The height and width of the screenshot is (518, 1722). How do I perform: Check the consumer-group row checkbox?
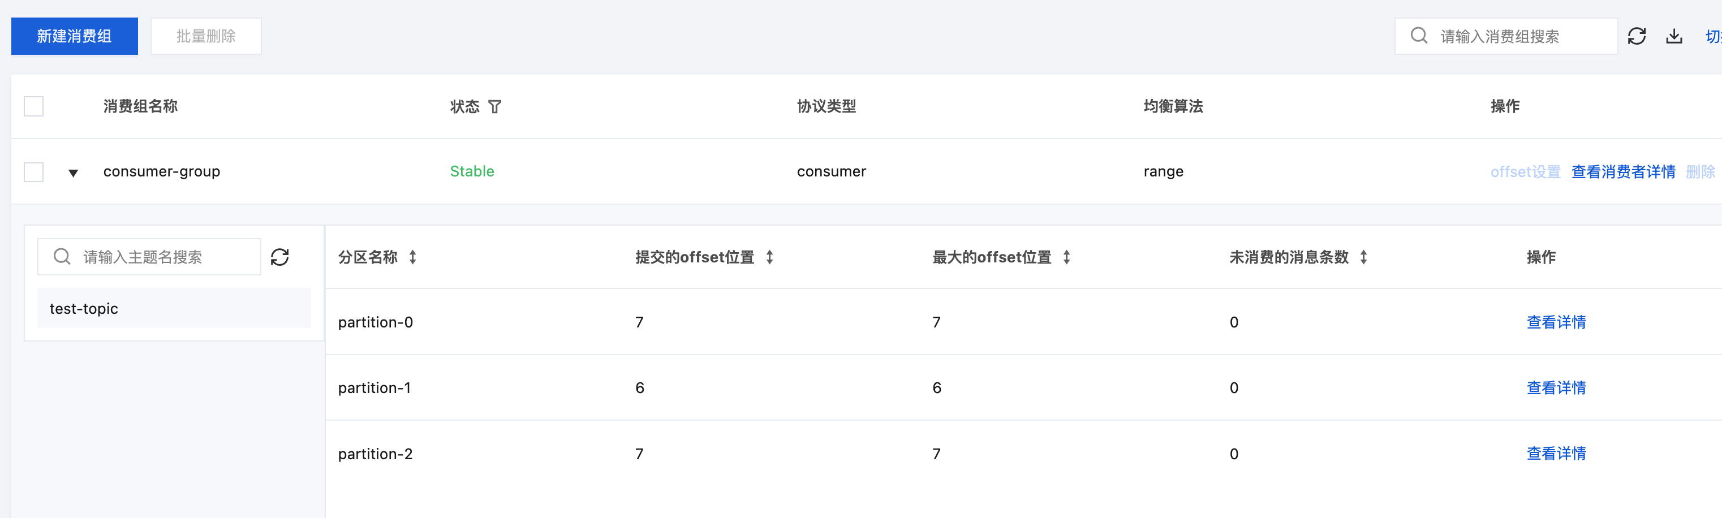tap(33, 172)
